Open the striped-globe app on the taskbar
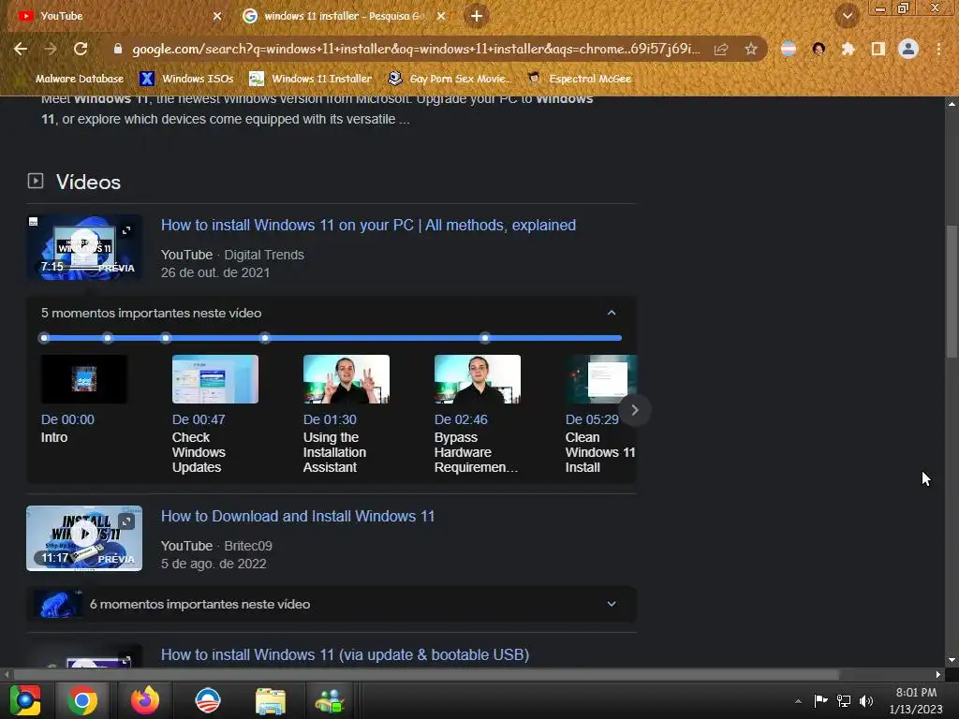 (207, 700)
